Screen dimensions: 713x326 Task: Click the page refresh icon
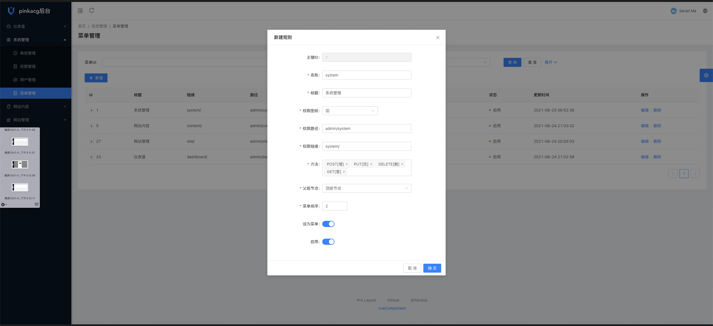click(x=92, y=11)
